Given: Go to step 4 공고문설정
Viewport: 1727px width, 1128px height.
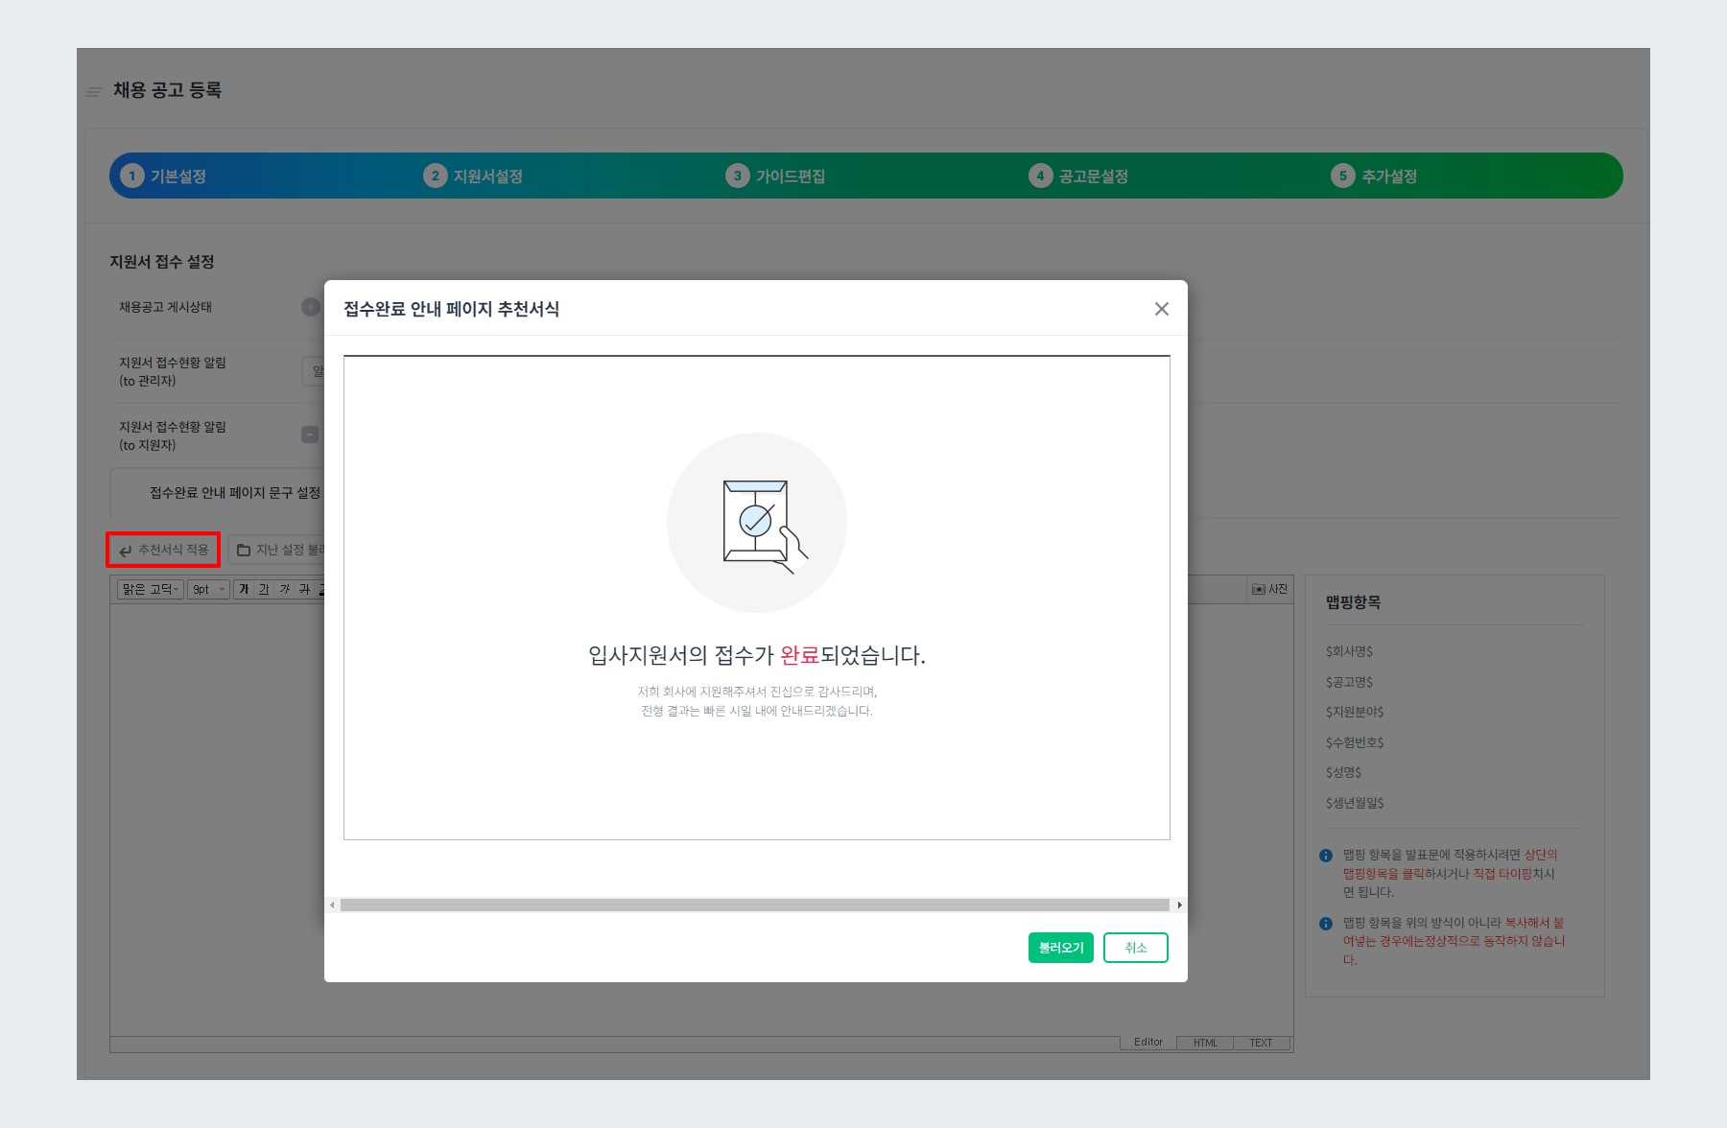Looking at the screenshot, I should pos(1078,176).
